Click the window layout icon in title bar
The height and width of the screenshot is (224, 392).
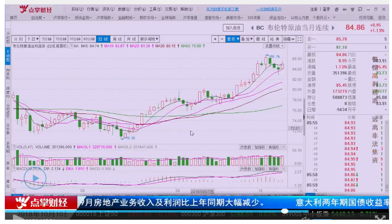coord(360,10)
